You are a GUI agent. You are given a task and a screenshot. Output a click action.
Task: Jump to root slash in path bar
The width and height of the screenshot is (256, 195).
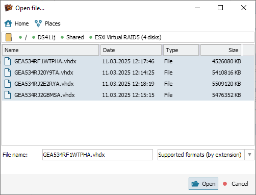(26, 37)
